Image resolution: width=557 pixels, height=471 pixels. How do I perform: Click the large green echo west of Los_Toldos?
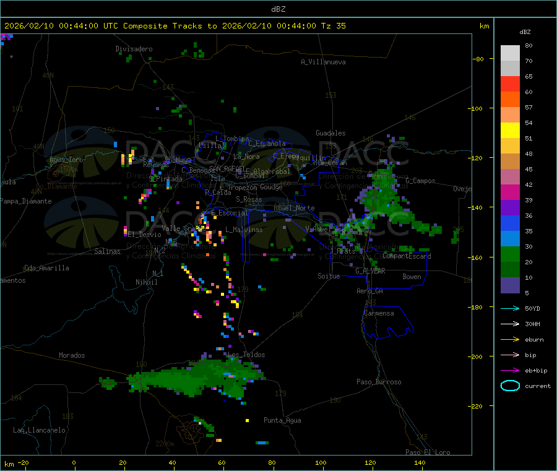tap(196, 378)
